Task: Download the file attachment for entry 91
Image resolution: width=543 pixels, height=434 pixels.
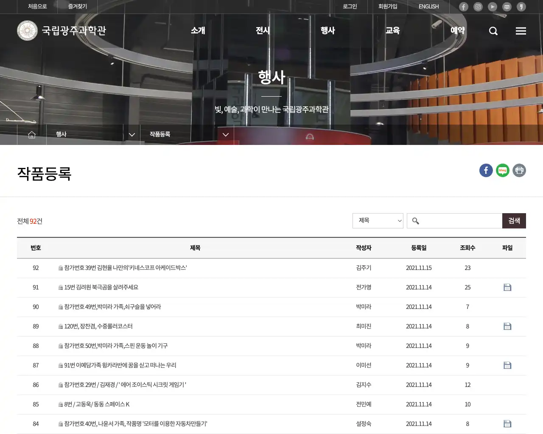Action: [x=507, y=287]
